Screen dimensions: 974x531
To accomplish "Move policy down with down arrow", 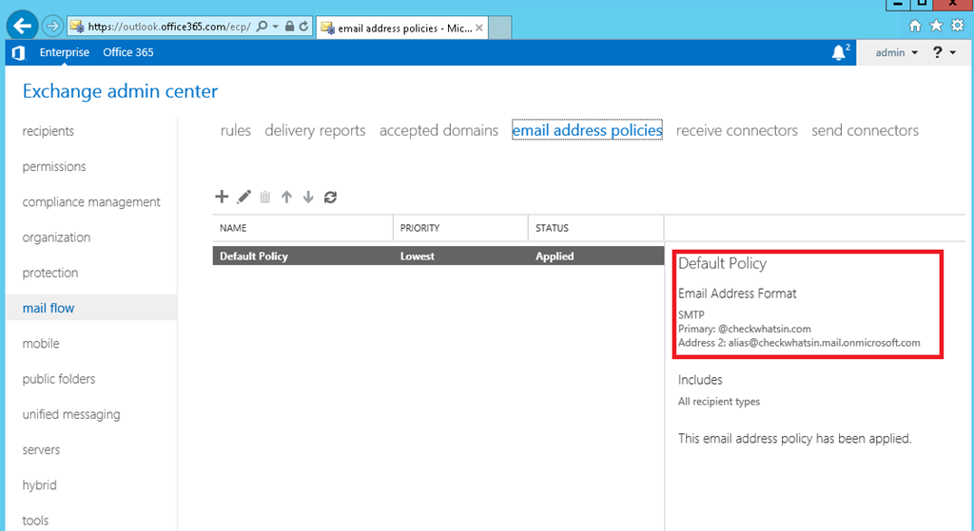I will click(308, 198).
